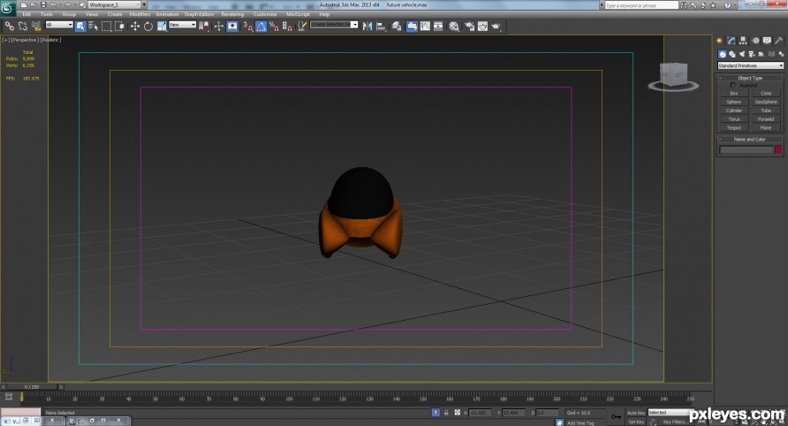Open the selection filter All dropdown
Viewport: 788px width, 426px height.
click(x=59, y=25)
